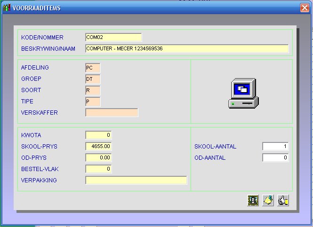313x227 pixels.
Task: Click the yellow pinned note icon
Action: coord(268,201)
